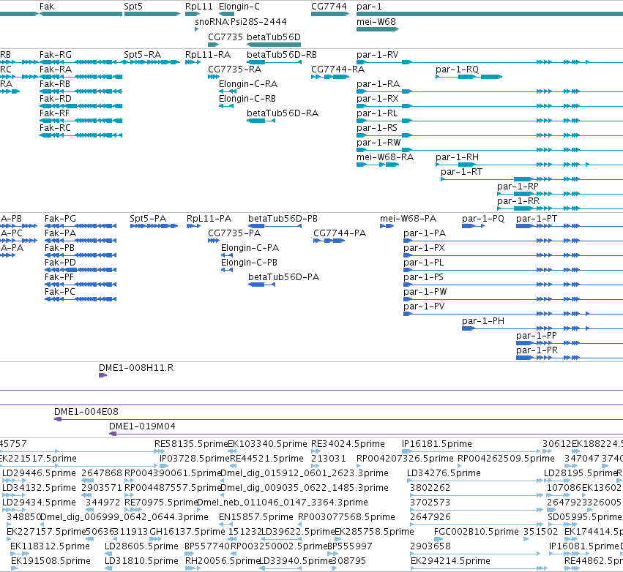
Task: Select the RE34024.5prime EST
Action: (x=316, y=451)
